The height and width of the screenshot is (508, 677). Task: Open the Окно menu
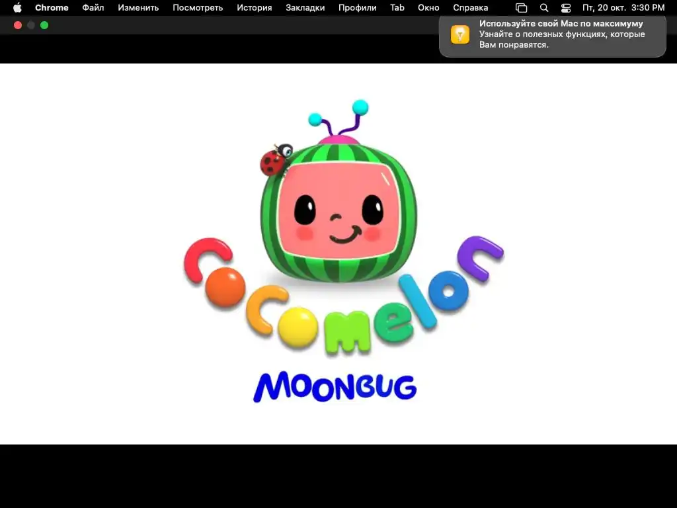(x=428, y=8)
